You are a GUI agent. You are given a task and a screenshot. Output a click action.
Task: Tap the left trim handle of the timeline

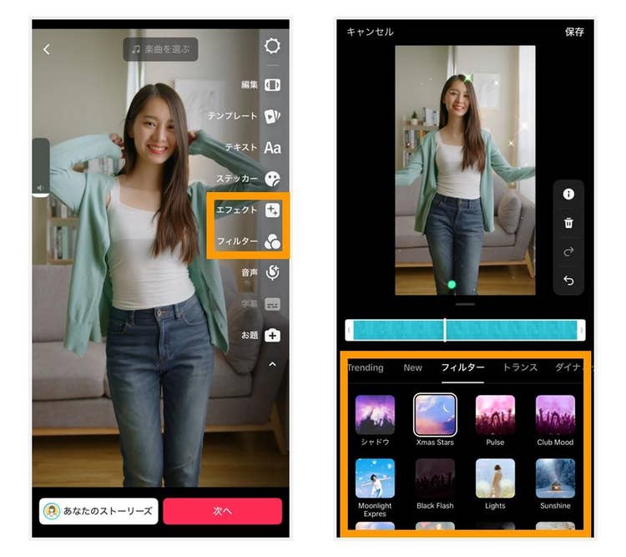pyautogui.click(x=350, y=331)
